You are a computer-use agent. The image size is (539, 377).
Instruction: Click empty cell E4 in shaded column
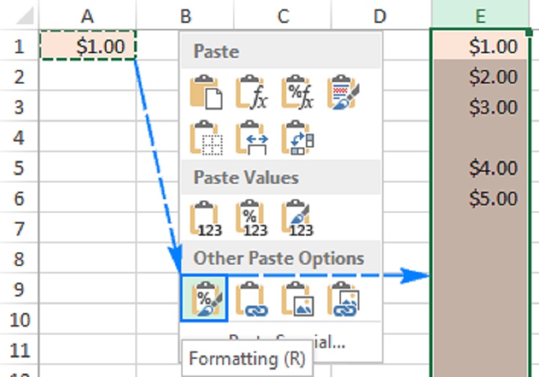click(480, 137)
